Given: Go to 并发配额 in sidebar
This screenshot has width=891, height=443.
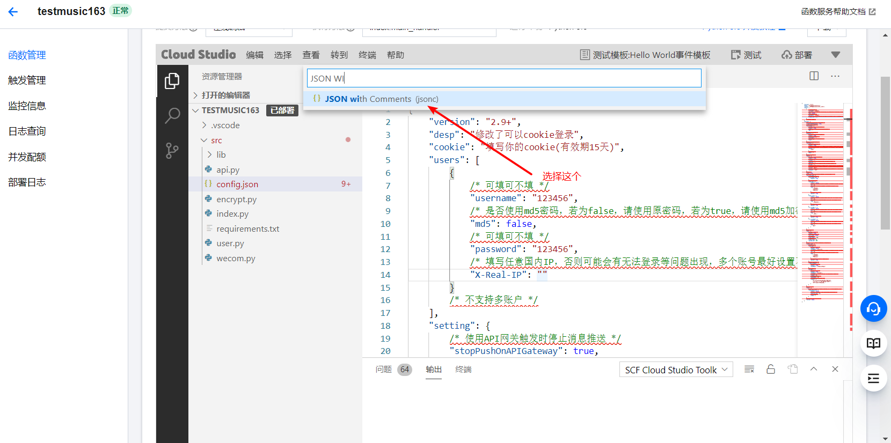Looking at the screenshot, I should coord(27,157).
